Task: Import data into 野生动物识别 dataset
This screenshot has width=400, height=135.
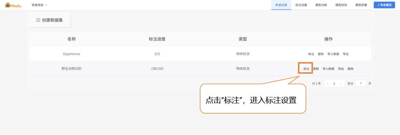Action: coord(328,69)
